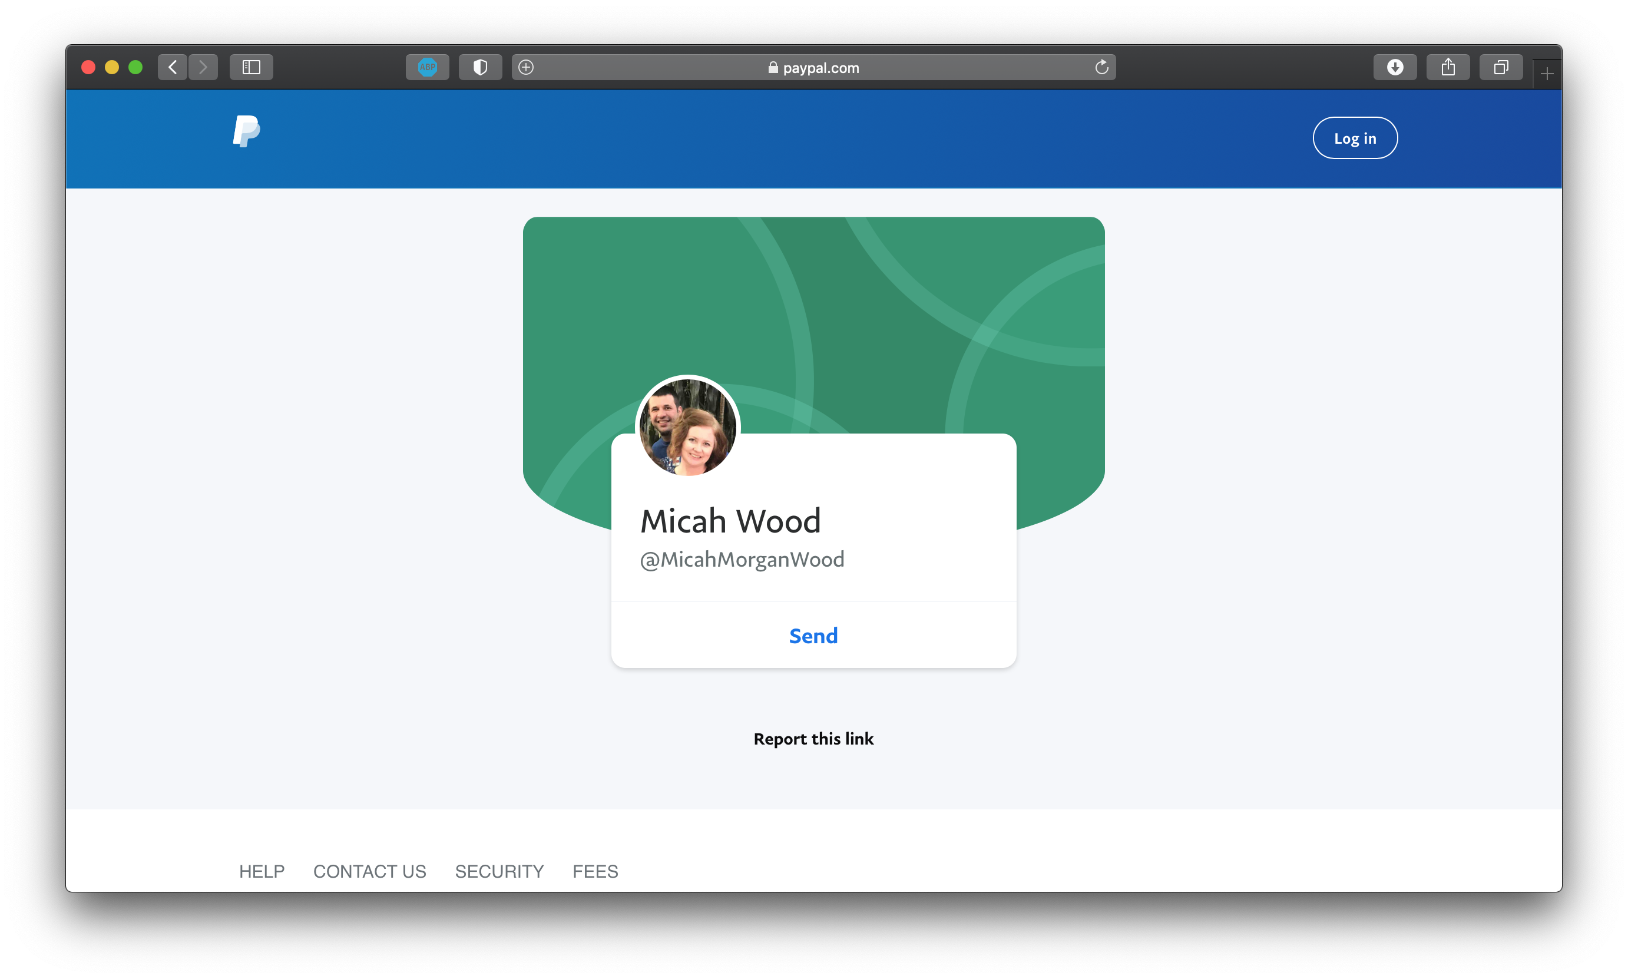The width and height of the screenshot is (1628, 979).
Task: Click the Safari forward arrow
Action: (203, 67)
